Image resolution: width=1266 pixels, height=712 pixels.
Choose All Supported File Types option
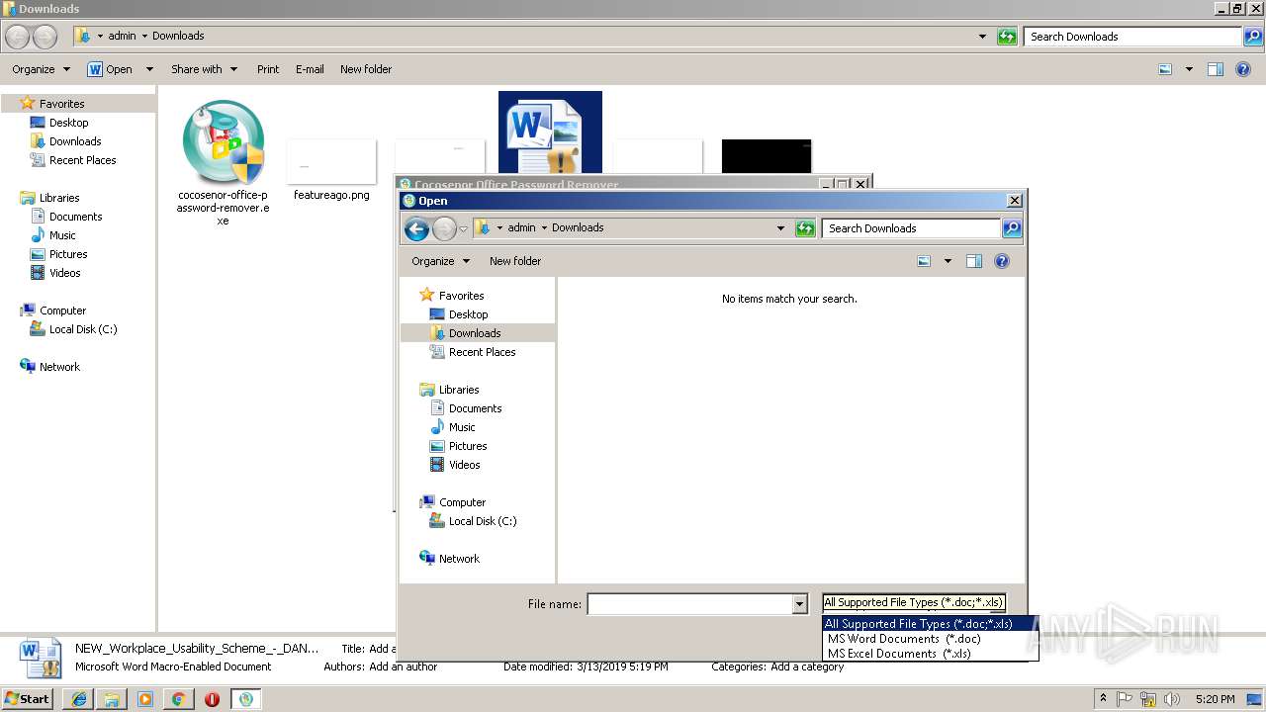pyautogui.click(x=931, y=624)
